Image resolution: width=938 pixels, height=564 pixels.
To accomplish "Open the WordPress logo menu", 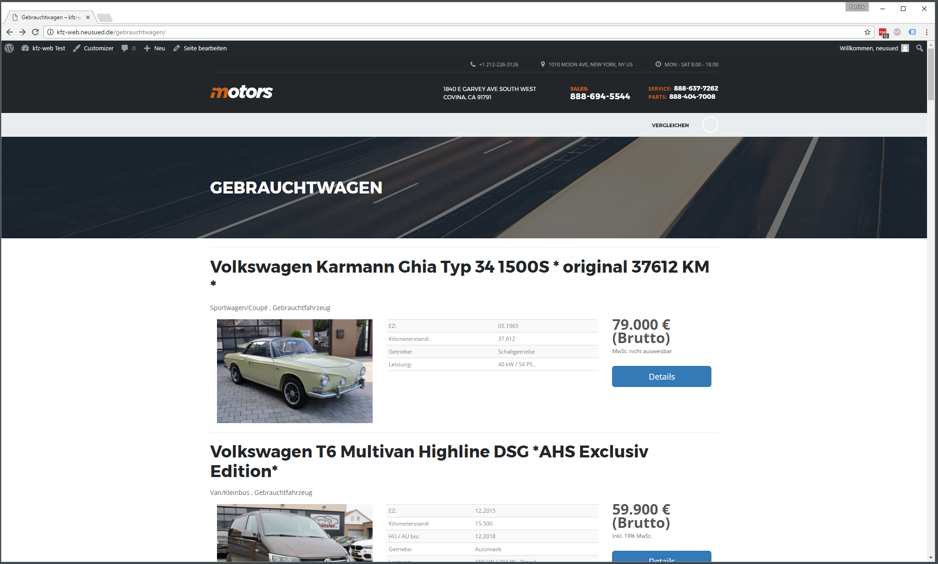I will point(9,48).
